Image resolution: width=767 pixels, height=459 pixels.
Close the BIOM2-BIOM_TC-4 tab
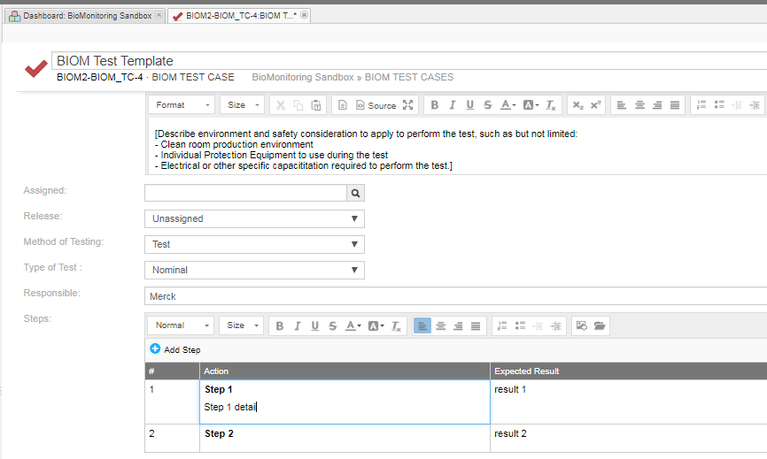(x=305, y=15)
